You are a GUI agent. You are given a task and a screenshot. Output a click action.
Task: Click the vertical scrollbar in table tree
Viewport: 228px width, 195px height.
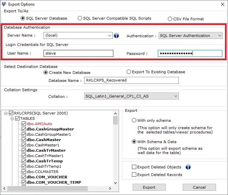pyautogui.click(x=116, y=150)
